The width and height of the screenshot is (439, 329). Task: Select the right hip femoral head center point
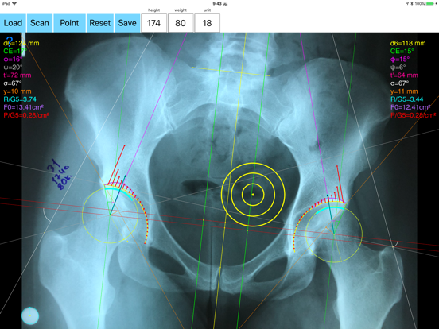[334, 234]
